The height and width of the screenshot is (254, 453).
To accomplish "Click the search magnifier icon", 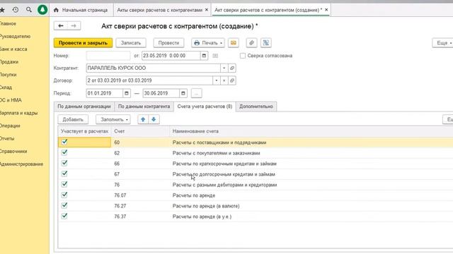I will [29, 10].
